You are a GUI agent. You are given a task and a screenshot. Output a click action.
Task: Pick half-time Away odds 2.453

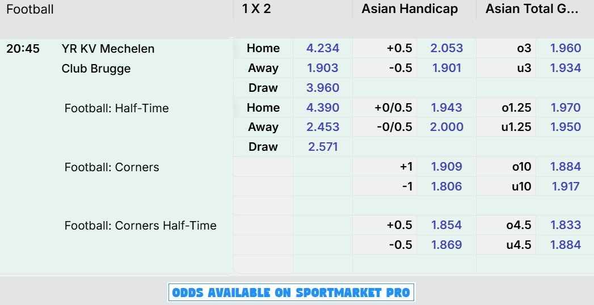pyautogui.click(x=322, y=127)
